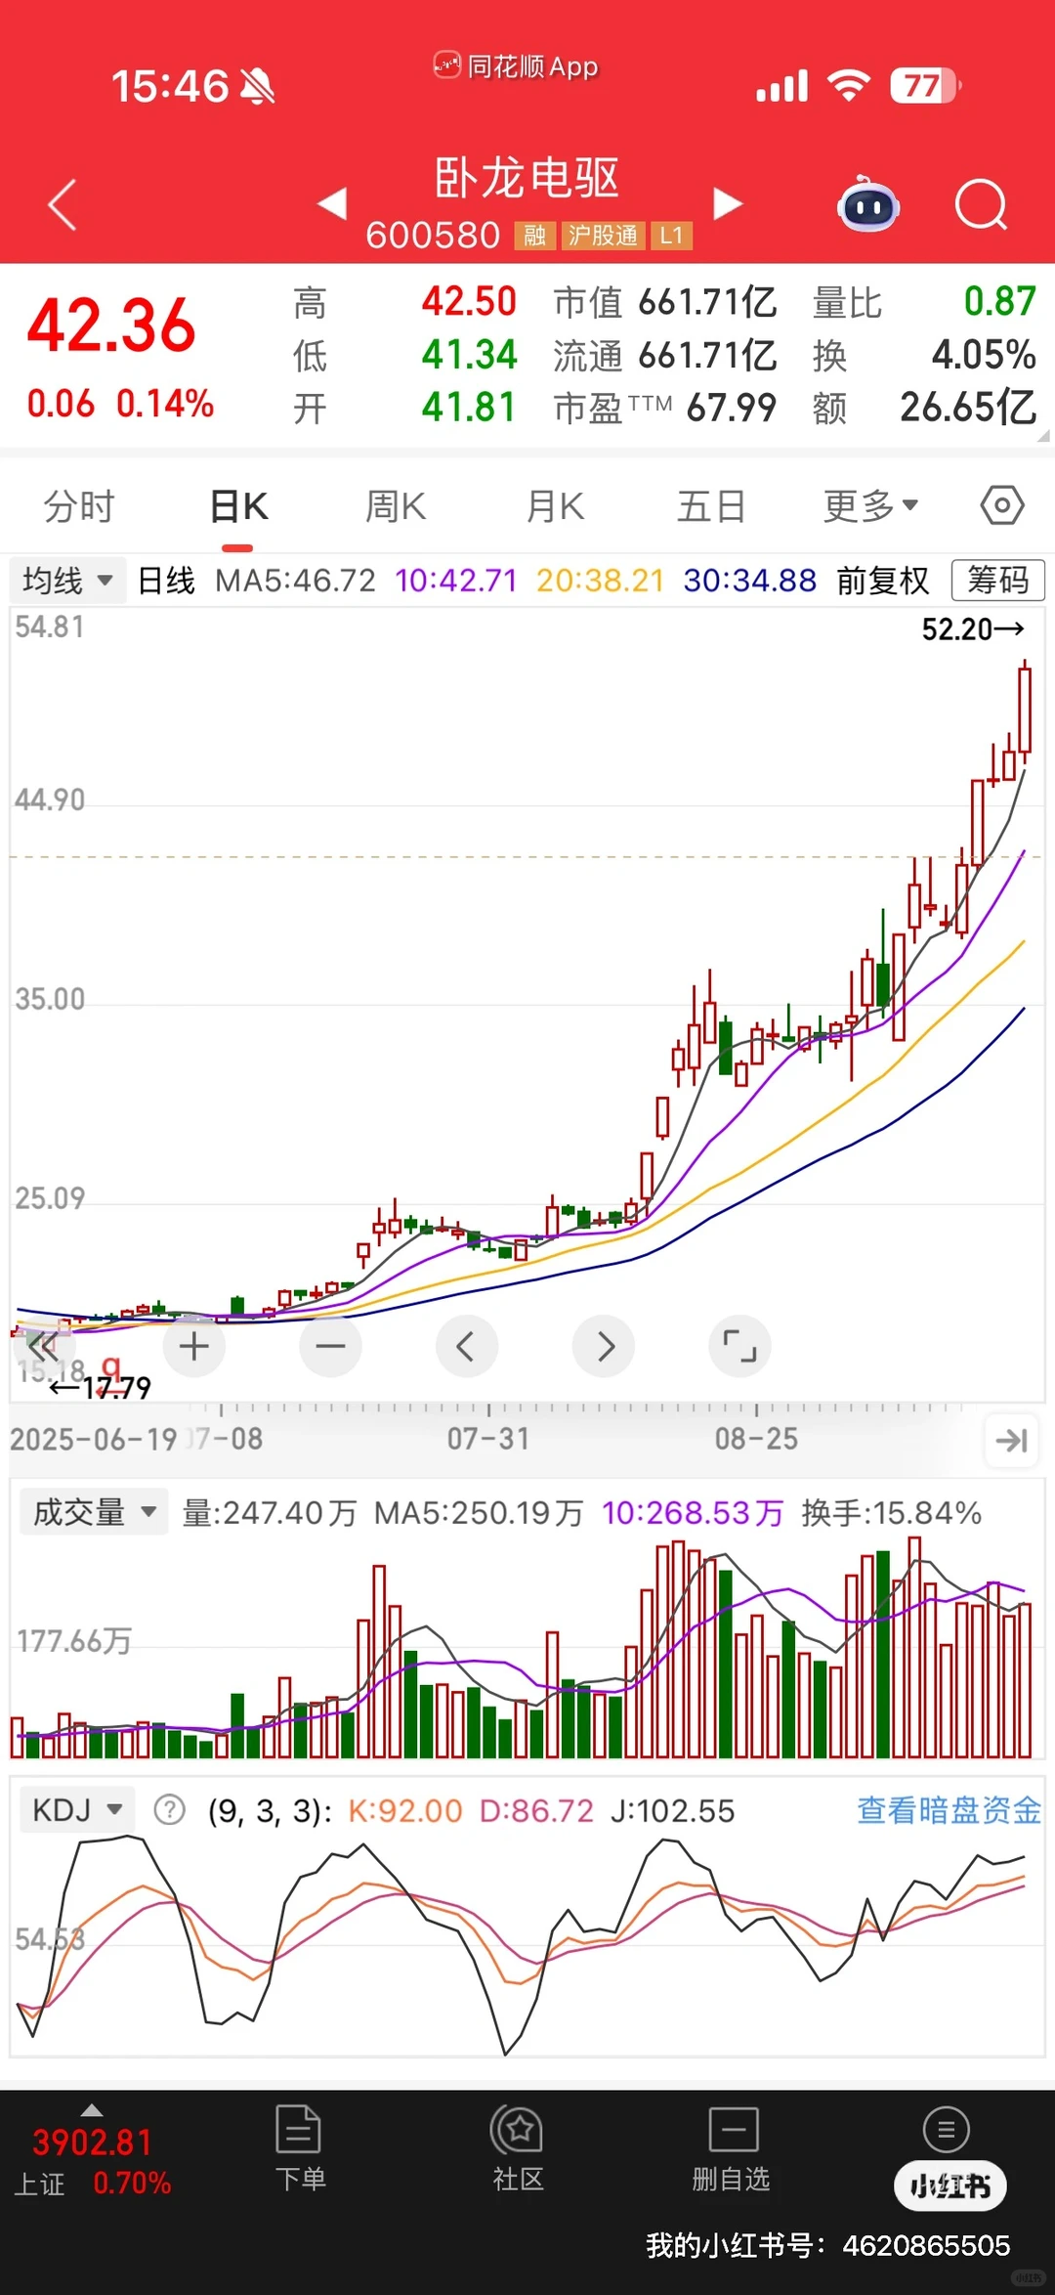Image resolution: width=1055 pixels, height=2295 pixels.
Task: Tap the 沪股通 badge
Action: click(603, 236)
